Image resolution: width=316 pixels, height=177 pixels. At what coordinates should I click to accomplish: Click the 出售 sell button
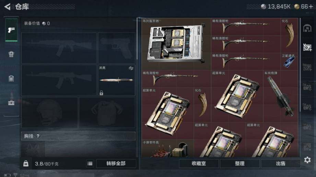(x=281, y=164)
